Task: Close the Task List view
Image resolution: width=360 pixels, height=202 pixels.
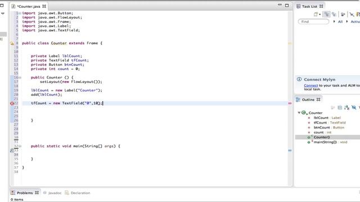Action: click(x=321, y=6)
